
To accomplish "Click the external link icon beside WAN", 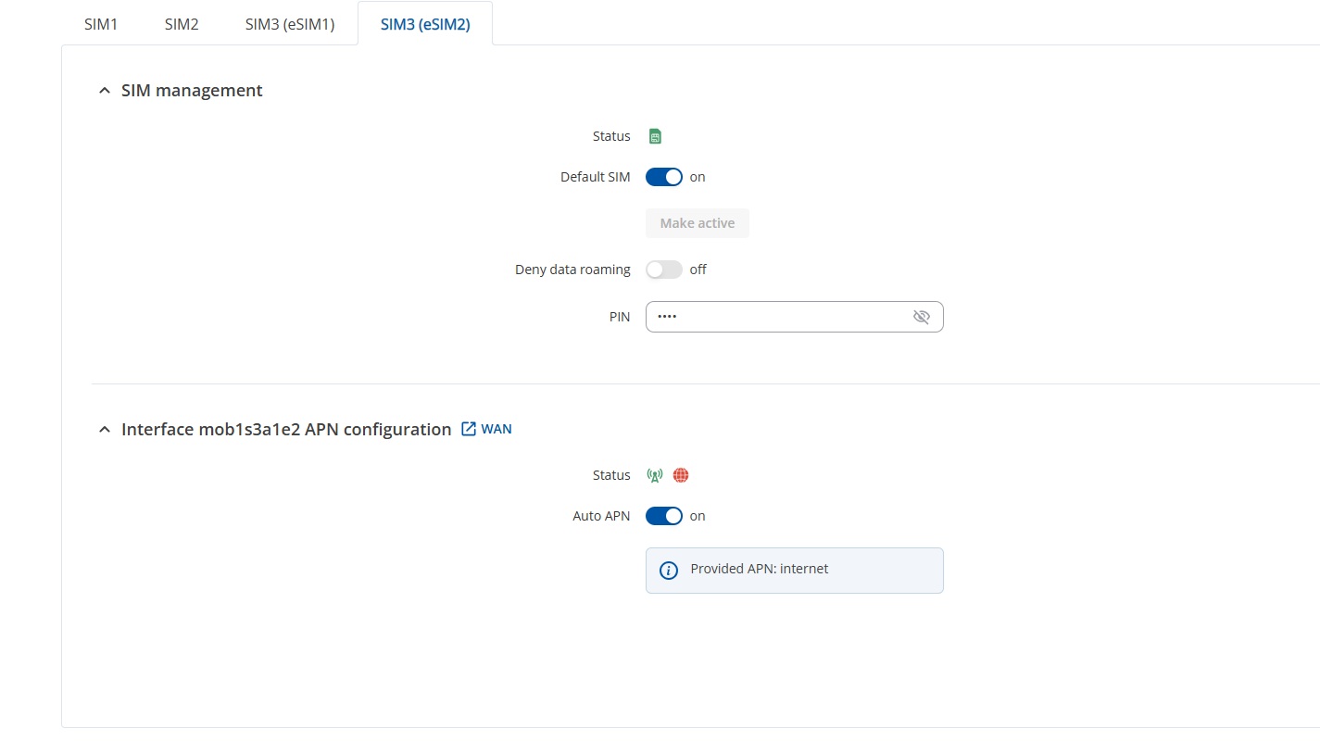I will coord(469,429).
